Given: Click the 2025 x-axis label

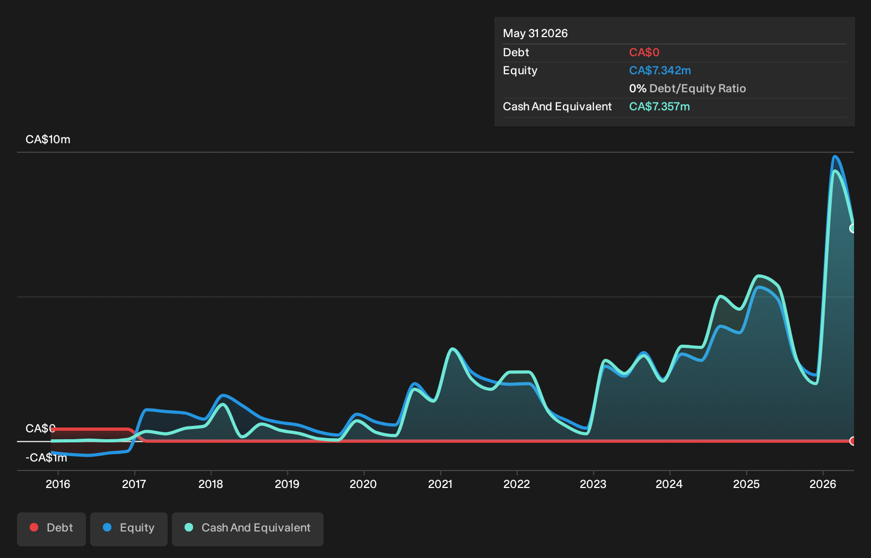Looking at the screenshot, I should click(746, 484).
